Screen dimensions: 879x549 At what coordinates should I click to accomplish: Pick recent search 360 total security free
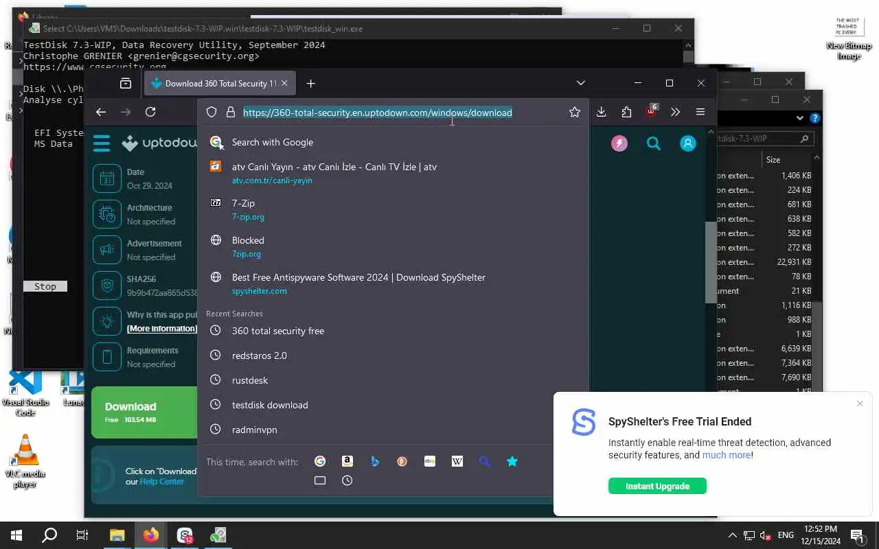point(393,331)
